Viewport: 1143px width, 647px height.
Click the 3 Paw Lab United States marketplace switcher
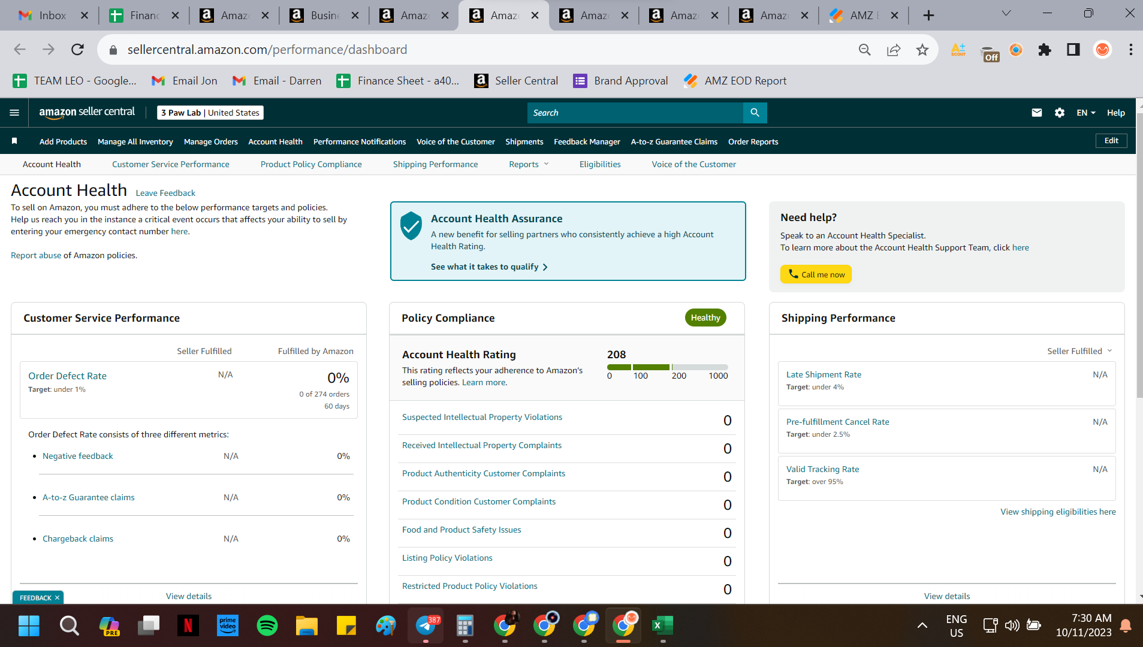(210, 113)
